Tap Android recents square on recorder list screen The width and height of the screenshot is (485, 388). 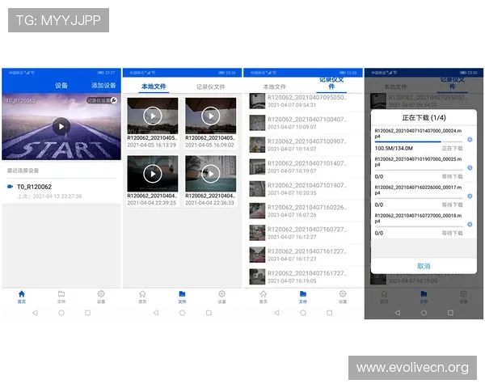point(330,313)
